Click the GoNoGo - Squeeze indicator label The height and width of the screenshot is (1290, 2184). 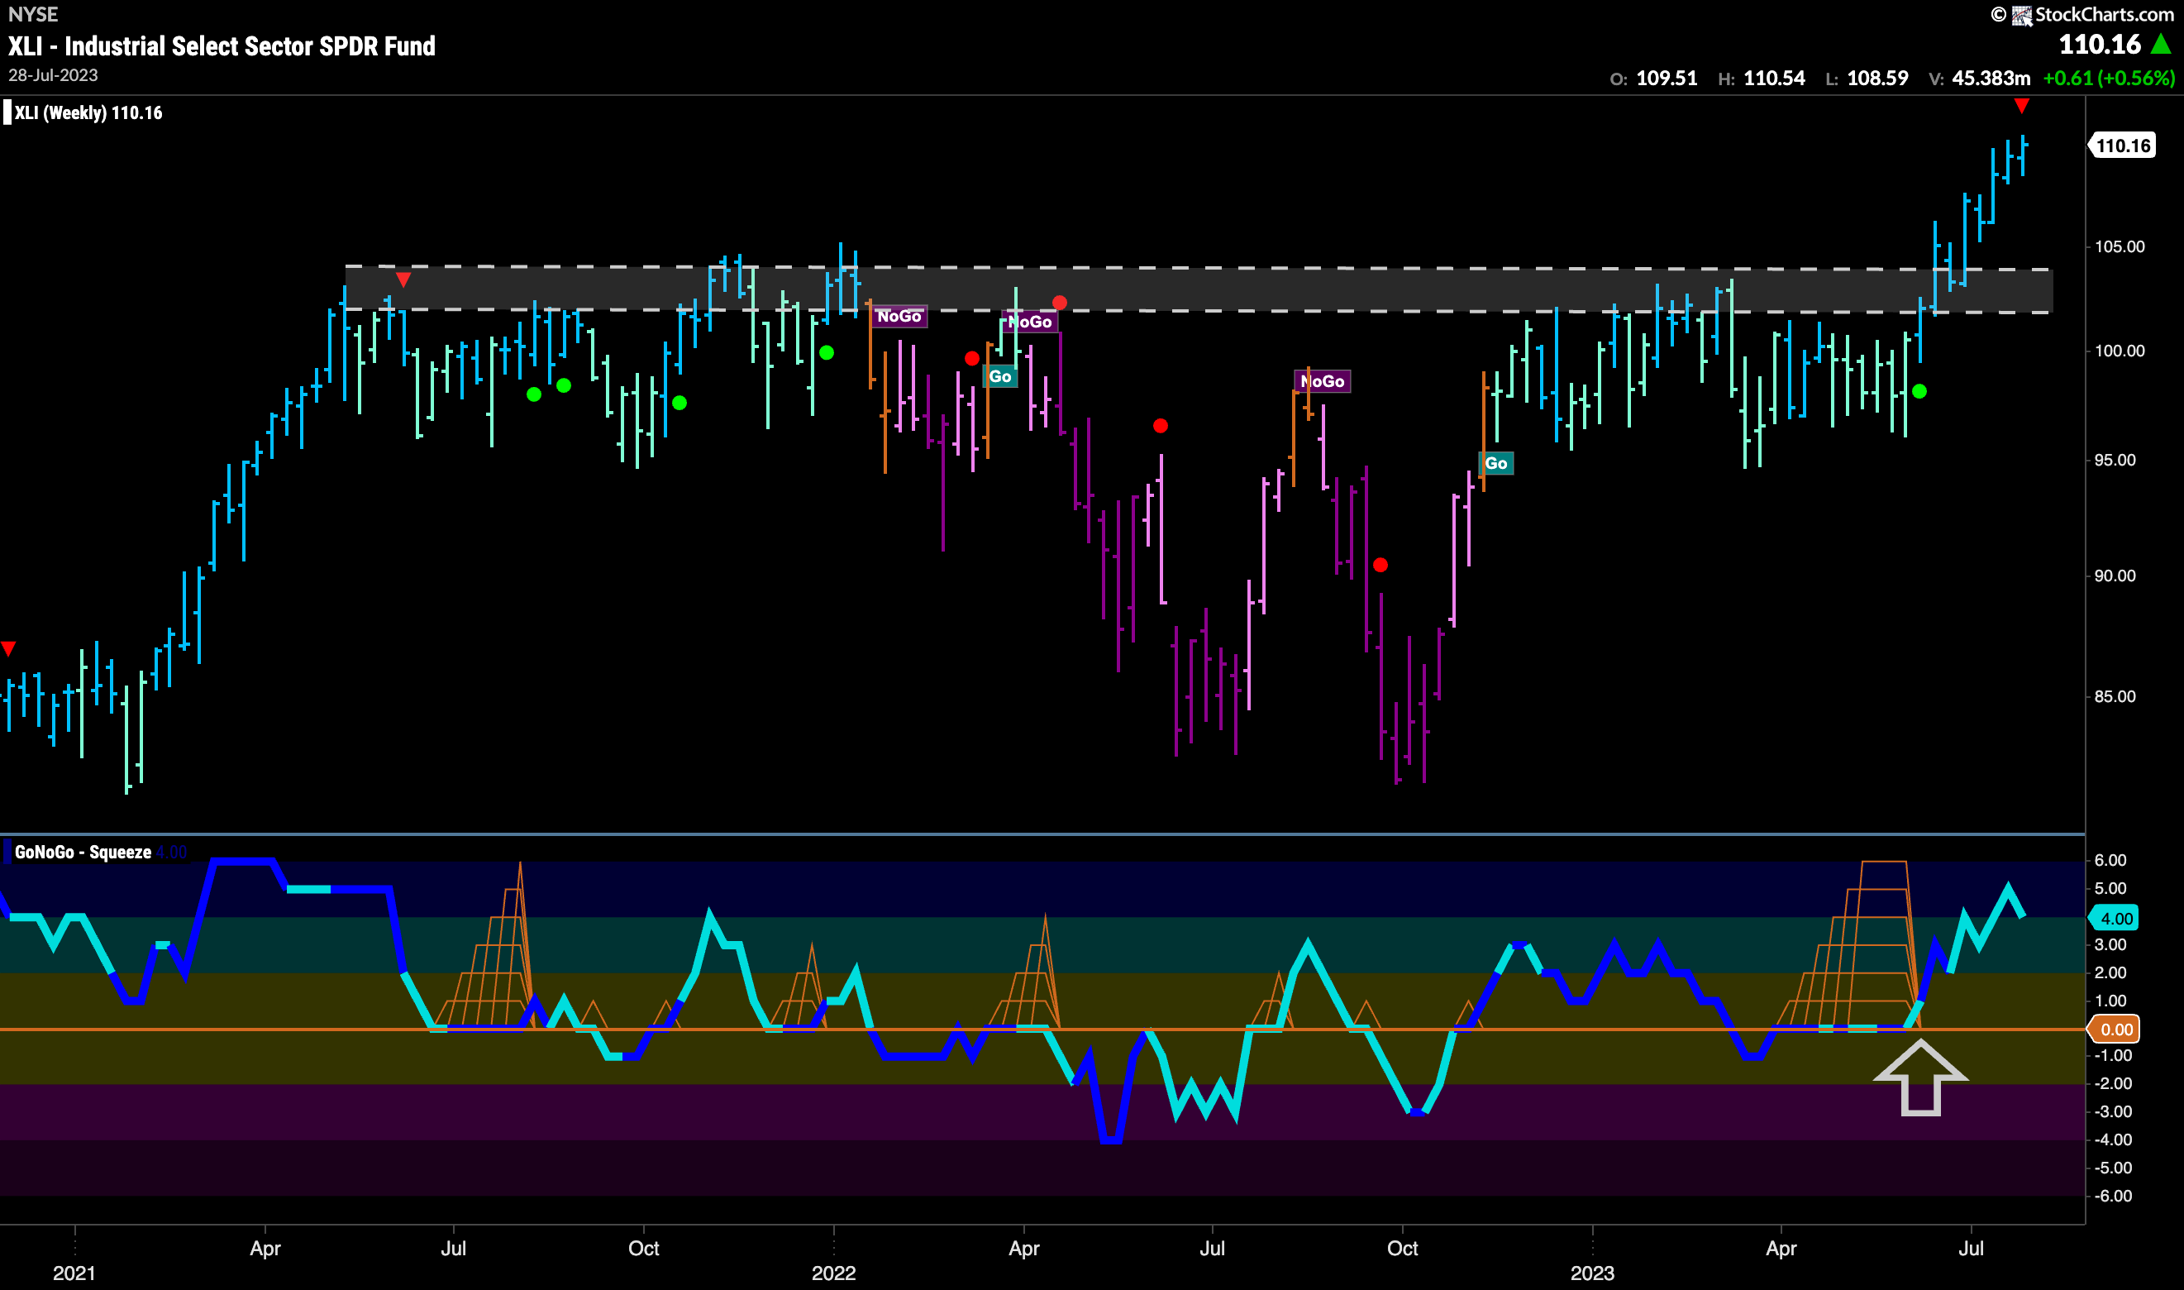tap(83, 853)
